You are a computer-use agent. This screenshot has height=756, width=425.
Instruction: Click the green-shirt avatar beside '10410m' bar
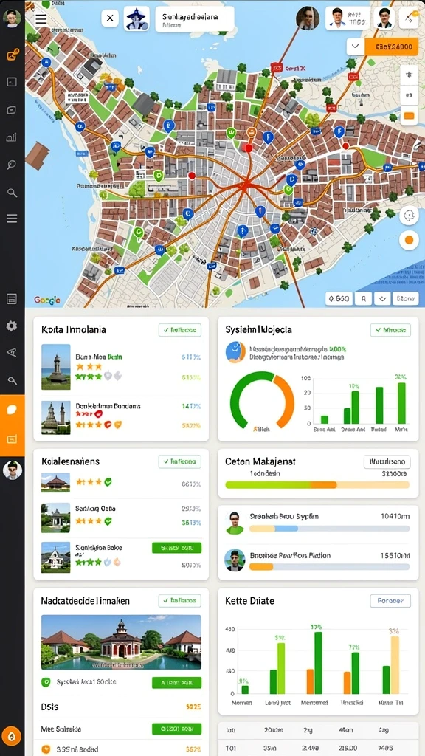(x=235, y=523)
